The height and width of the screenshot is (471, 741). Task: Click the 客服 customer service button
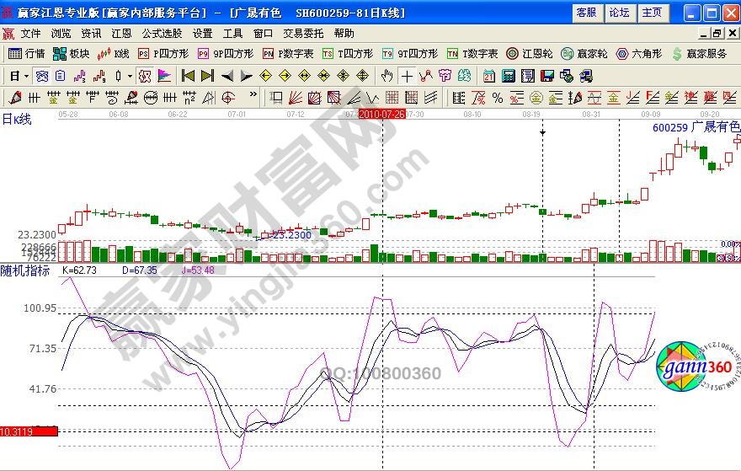tap(586, 13)
